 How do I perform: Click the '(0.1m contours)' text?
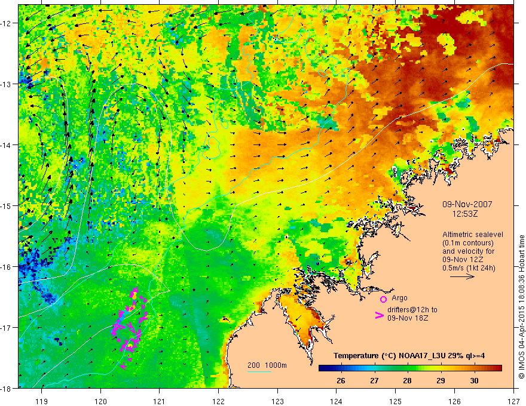click(x=468, y=243)
